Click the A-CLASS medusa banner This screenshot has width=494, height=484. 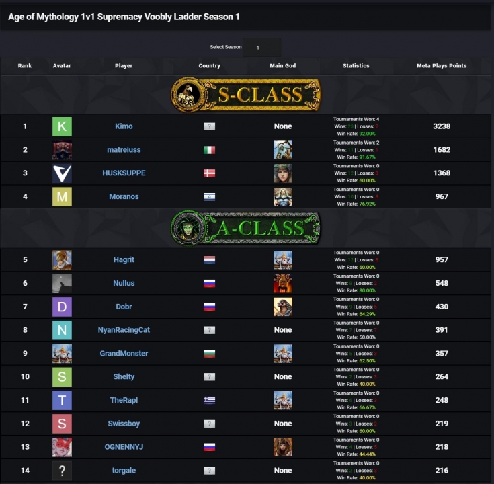(246, 228)
